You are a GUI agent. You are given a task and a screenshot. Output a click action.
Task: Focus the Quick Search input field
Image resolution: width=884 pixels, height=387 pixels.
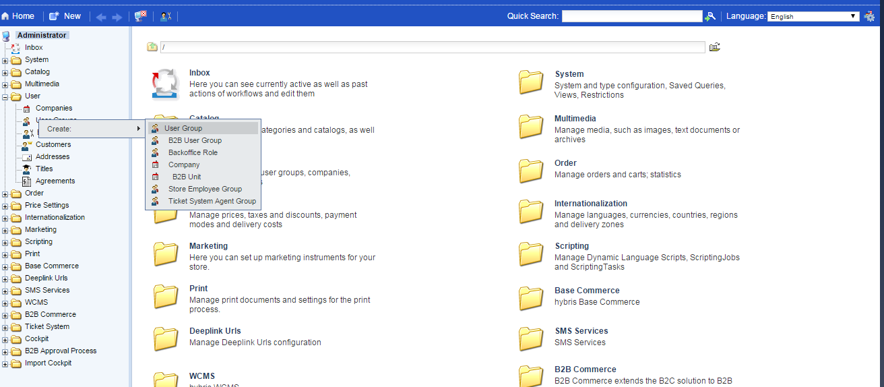[632, 16]
